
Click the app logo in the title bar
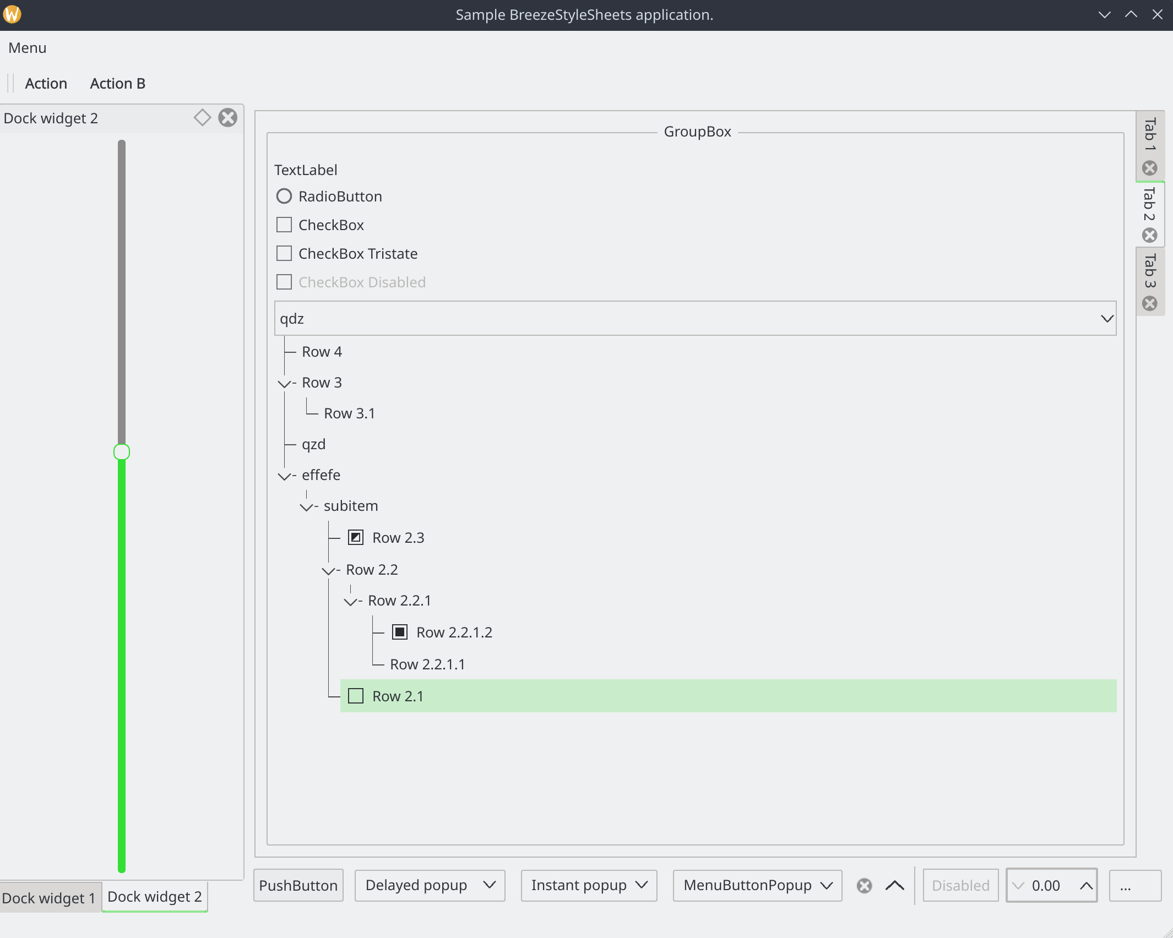coord(12,14)
